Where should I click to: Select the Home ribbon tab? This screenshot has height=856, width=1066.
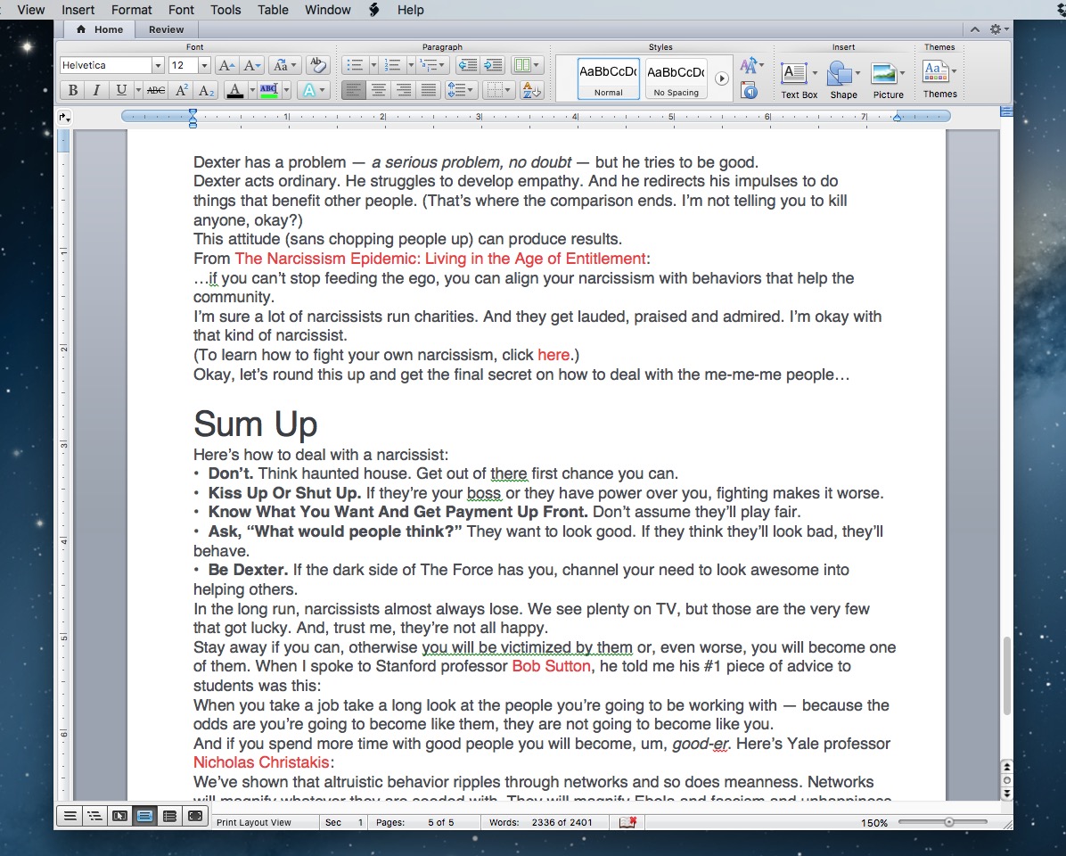tap(100, 29)
